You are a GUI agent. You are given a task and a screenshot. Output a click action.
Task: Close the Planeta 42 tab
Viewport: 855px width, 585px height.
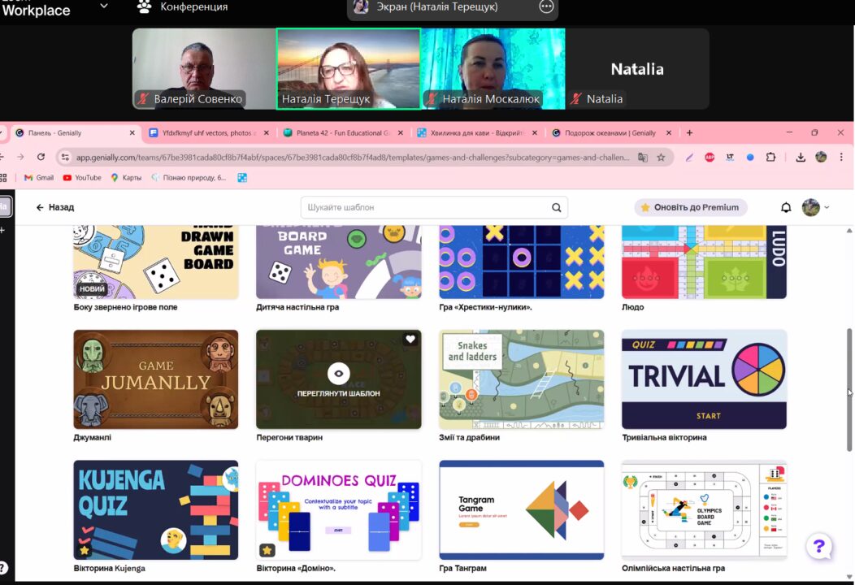[x=401, y=132]
